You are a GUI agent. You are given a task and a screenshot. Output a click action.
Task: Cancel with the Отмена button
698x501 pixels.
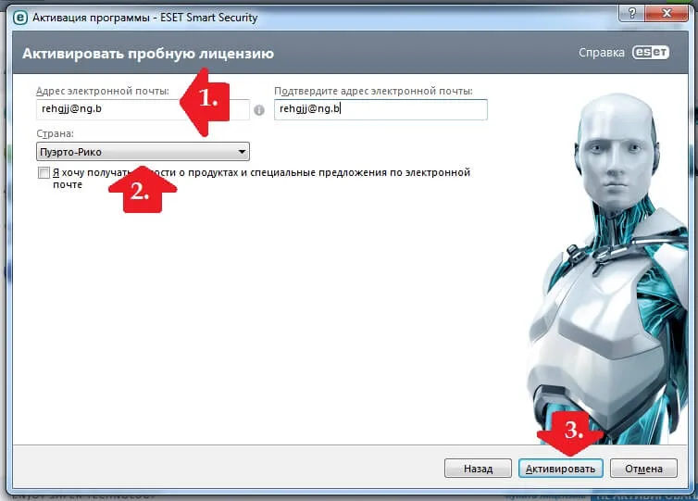click(643, 469)
